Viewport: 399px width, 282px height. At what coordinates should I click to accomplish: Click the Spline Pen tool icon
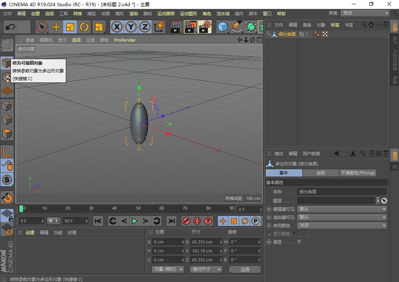pyautogui.click(x=237, y=27)
